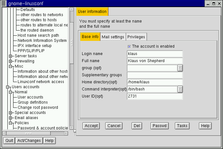
Task: Open the Command interpreter dropdown arrow
Action: click(x=180, y=89)
